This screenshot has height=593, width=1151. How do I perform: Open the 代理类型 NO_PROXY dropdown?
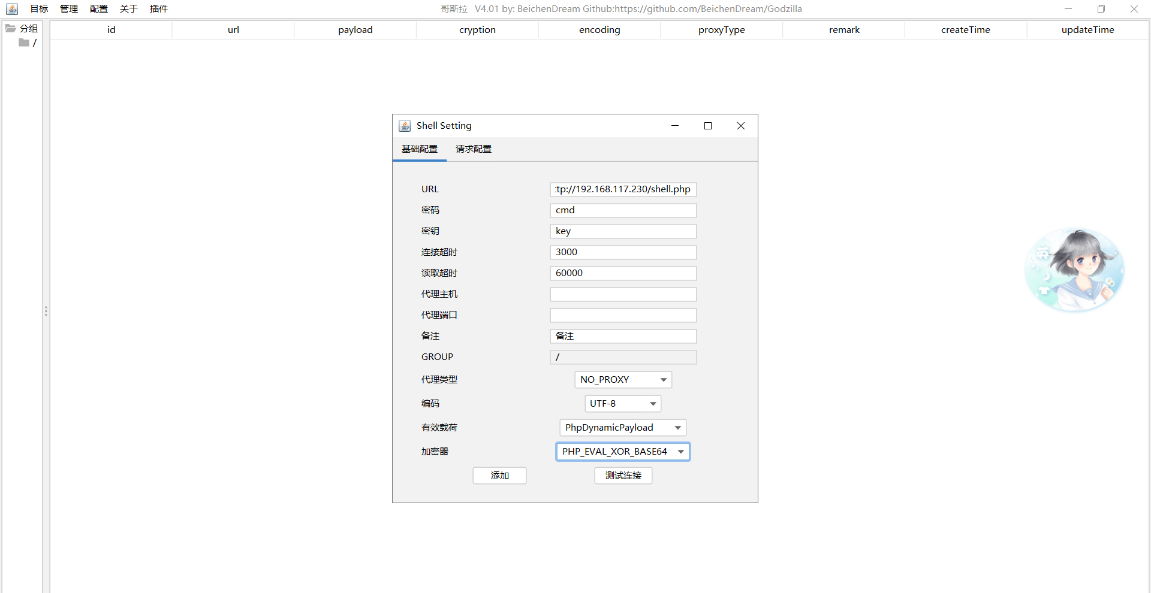[x=623, y=380]
